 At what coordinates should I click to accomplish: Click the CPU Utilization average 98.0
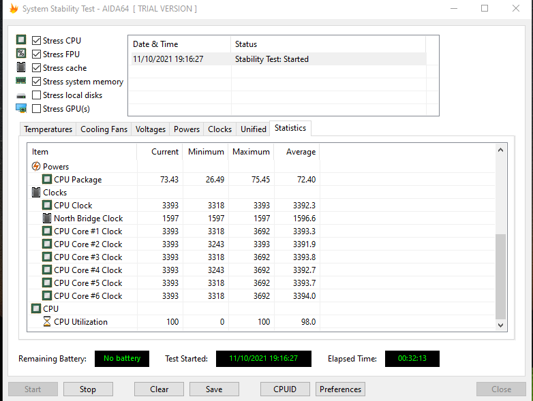pos(308,321)
